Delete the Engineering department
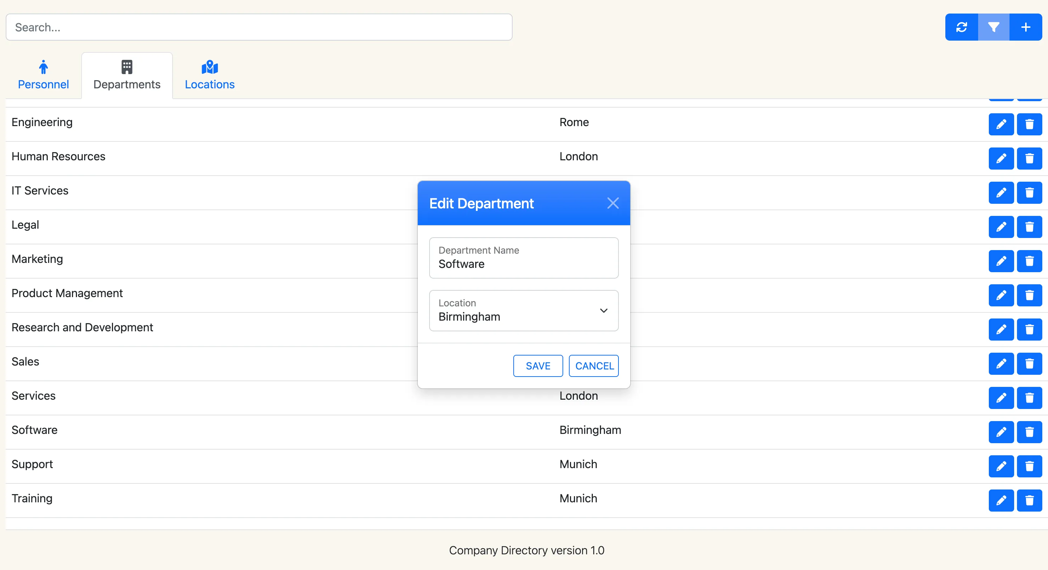This screenshot has height=570, width=1048. coord(1029,124)
